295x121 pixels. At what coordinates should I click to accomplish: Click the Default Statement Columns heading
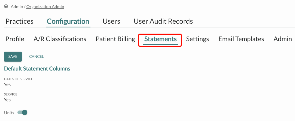37,69
